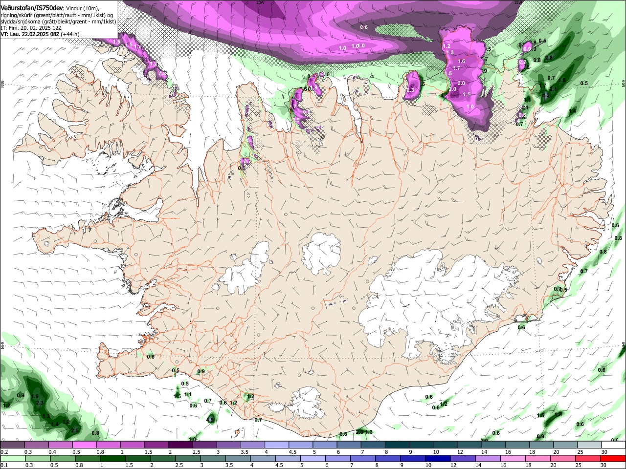Click the Veðurstofan/IS750dev title text
The image size is (626, 469).
point(32,8)
